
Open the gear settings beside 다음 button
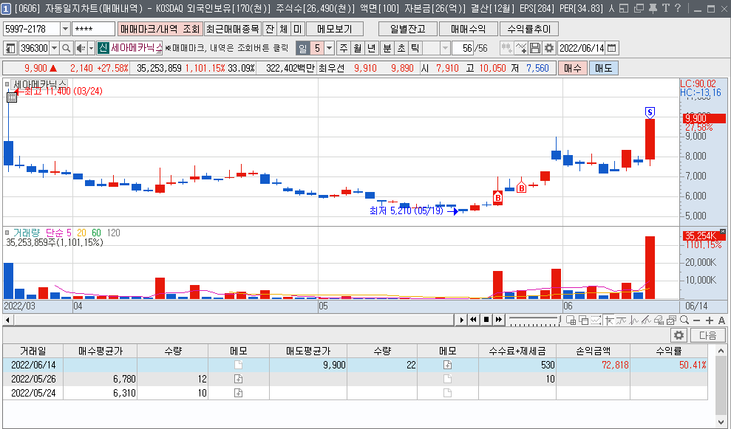pos(679,335)
